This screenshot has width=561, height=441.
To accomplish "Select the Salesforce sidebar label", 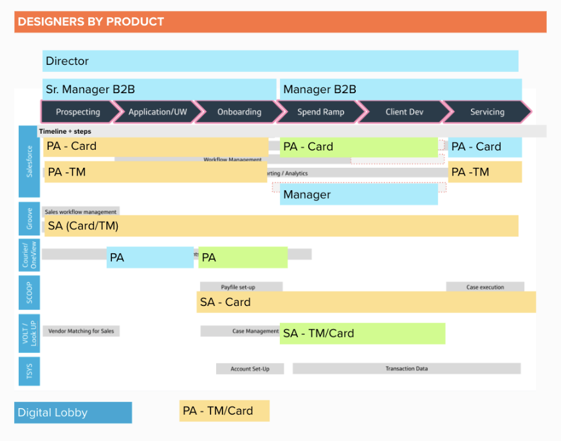I will point(29,161).
